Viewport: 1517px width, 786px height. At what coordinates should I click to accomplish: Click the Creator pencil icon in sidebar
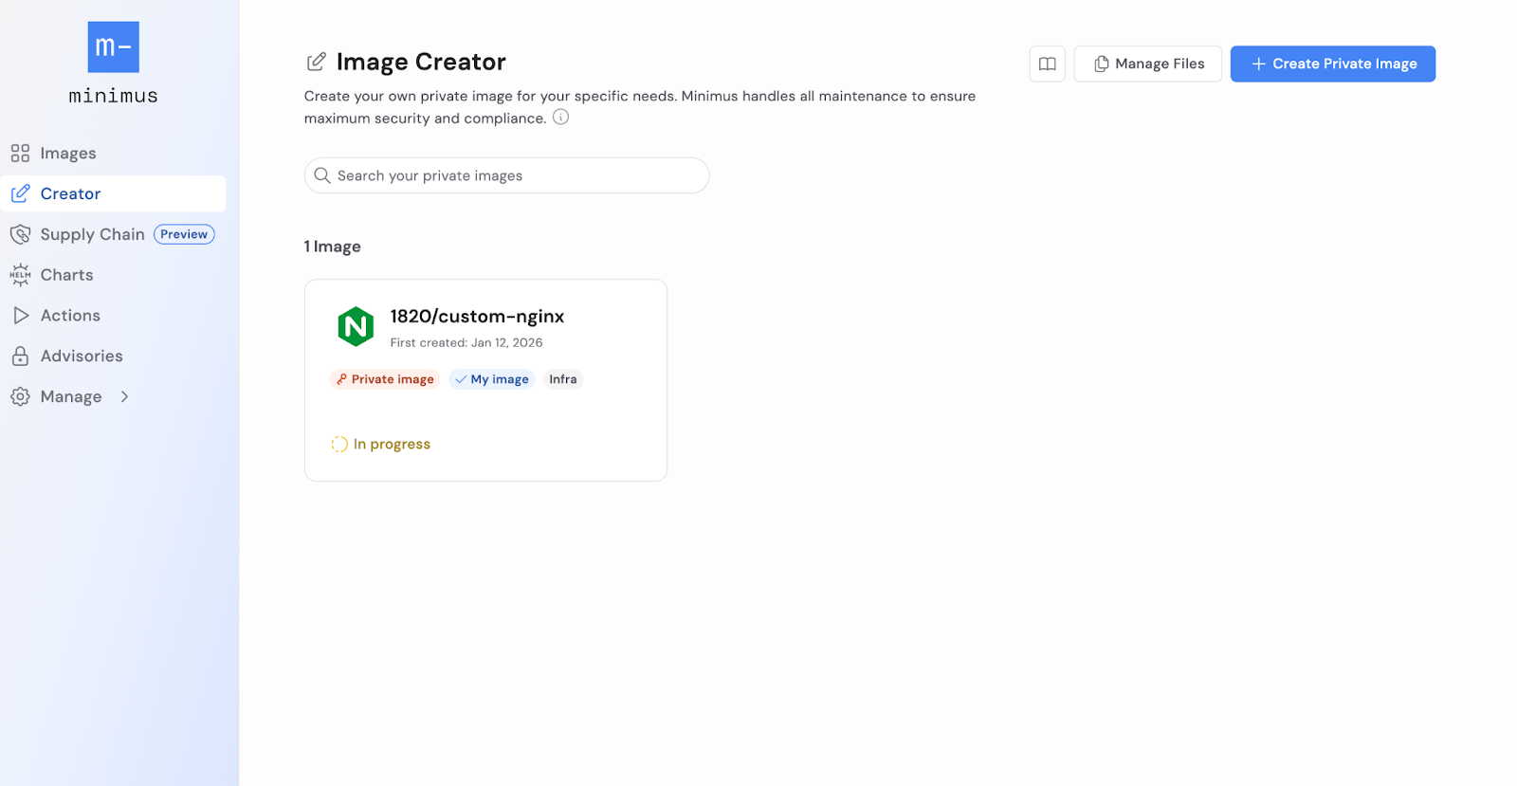tap(20, 193)
